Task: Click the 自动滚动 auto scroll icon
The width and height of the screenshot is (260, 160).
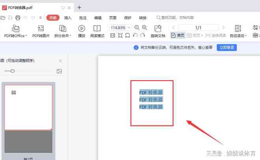Action: (x=238, y=28)
